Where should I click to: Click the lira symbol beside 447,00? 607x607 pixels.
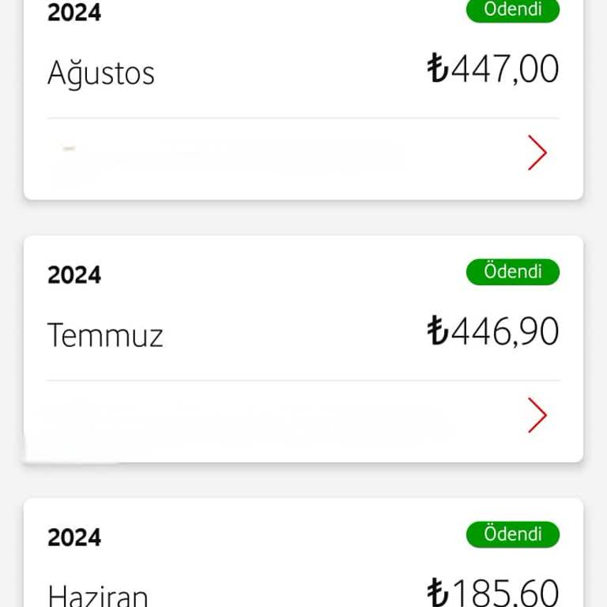coord(438,69)
